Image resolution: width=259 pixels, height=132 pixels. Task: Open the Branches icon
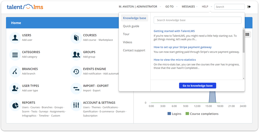pyautogui.click(x=15, y=72)
